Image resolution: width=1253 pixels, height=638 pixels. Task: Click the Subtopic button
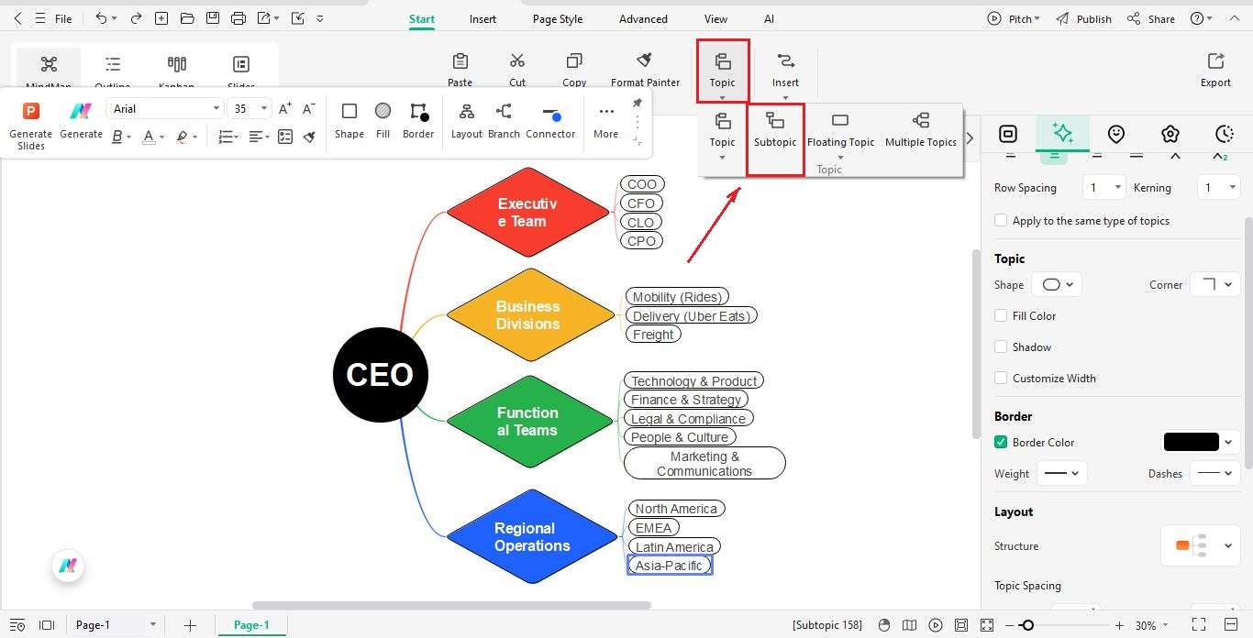point(775,130)
